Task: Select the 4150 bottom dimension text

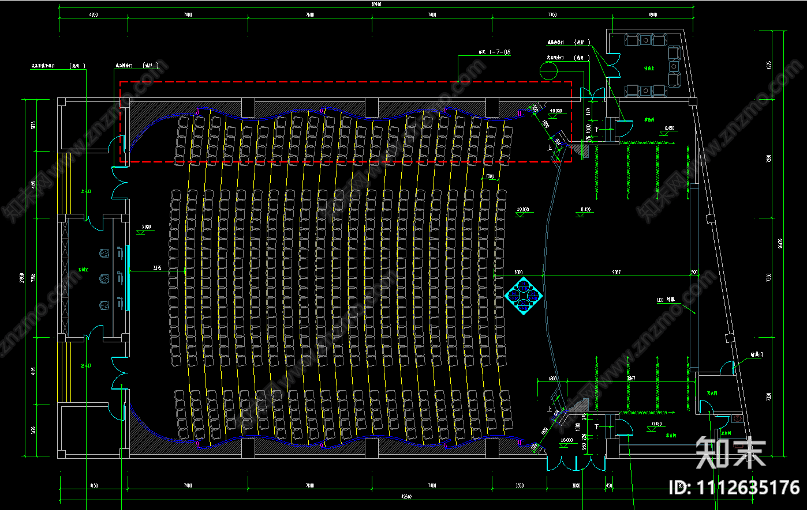Action: pyautogui.click(x=94, y=485)
